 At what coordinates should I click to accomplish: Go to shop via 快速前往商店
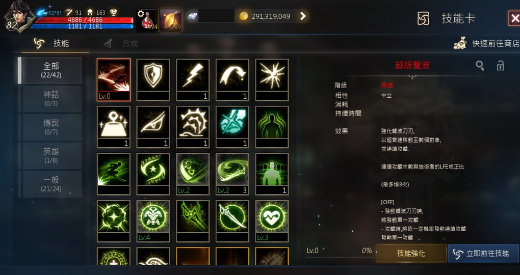[486, 43]
